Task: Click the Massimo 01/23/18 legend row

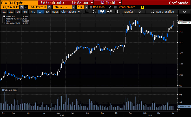Action: pos(15,19)
